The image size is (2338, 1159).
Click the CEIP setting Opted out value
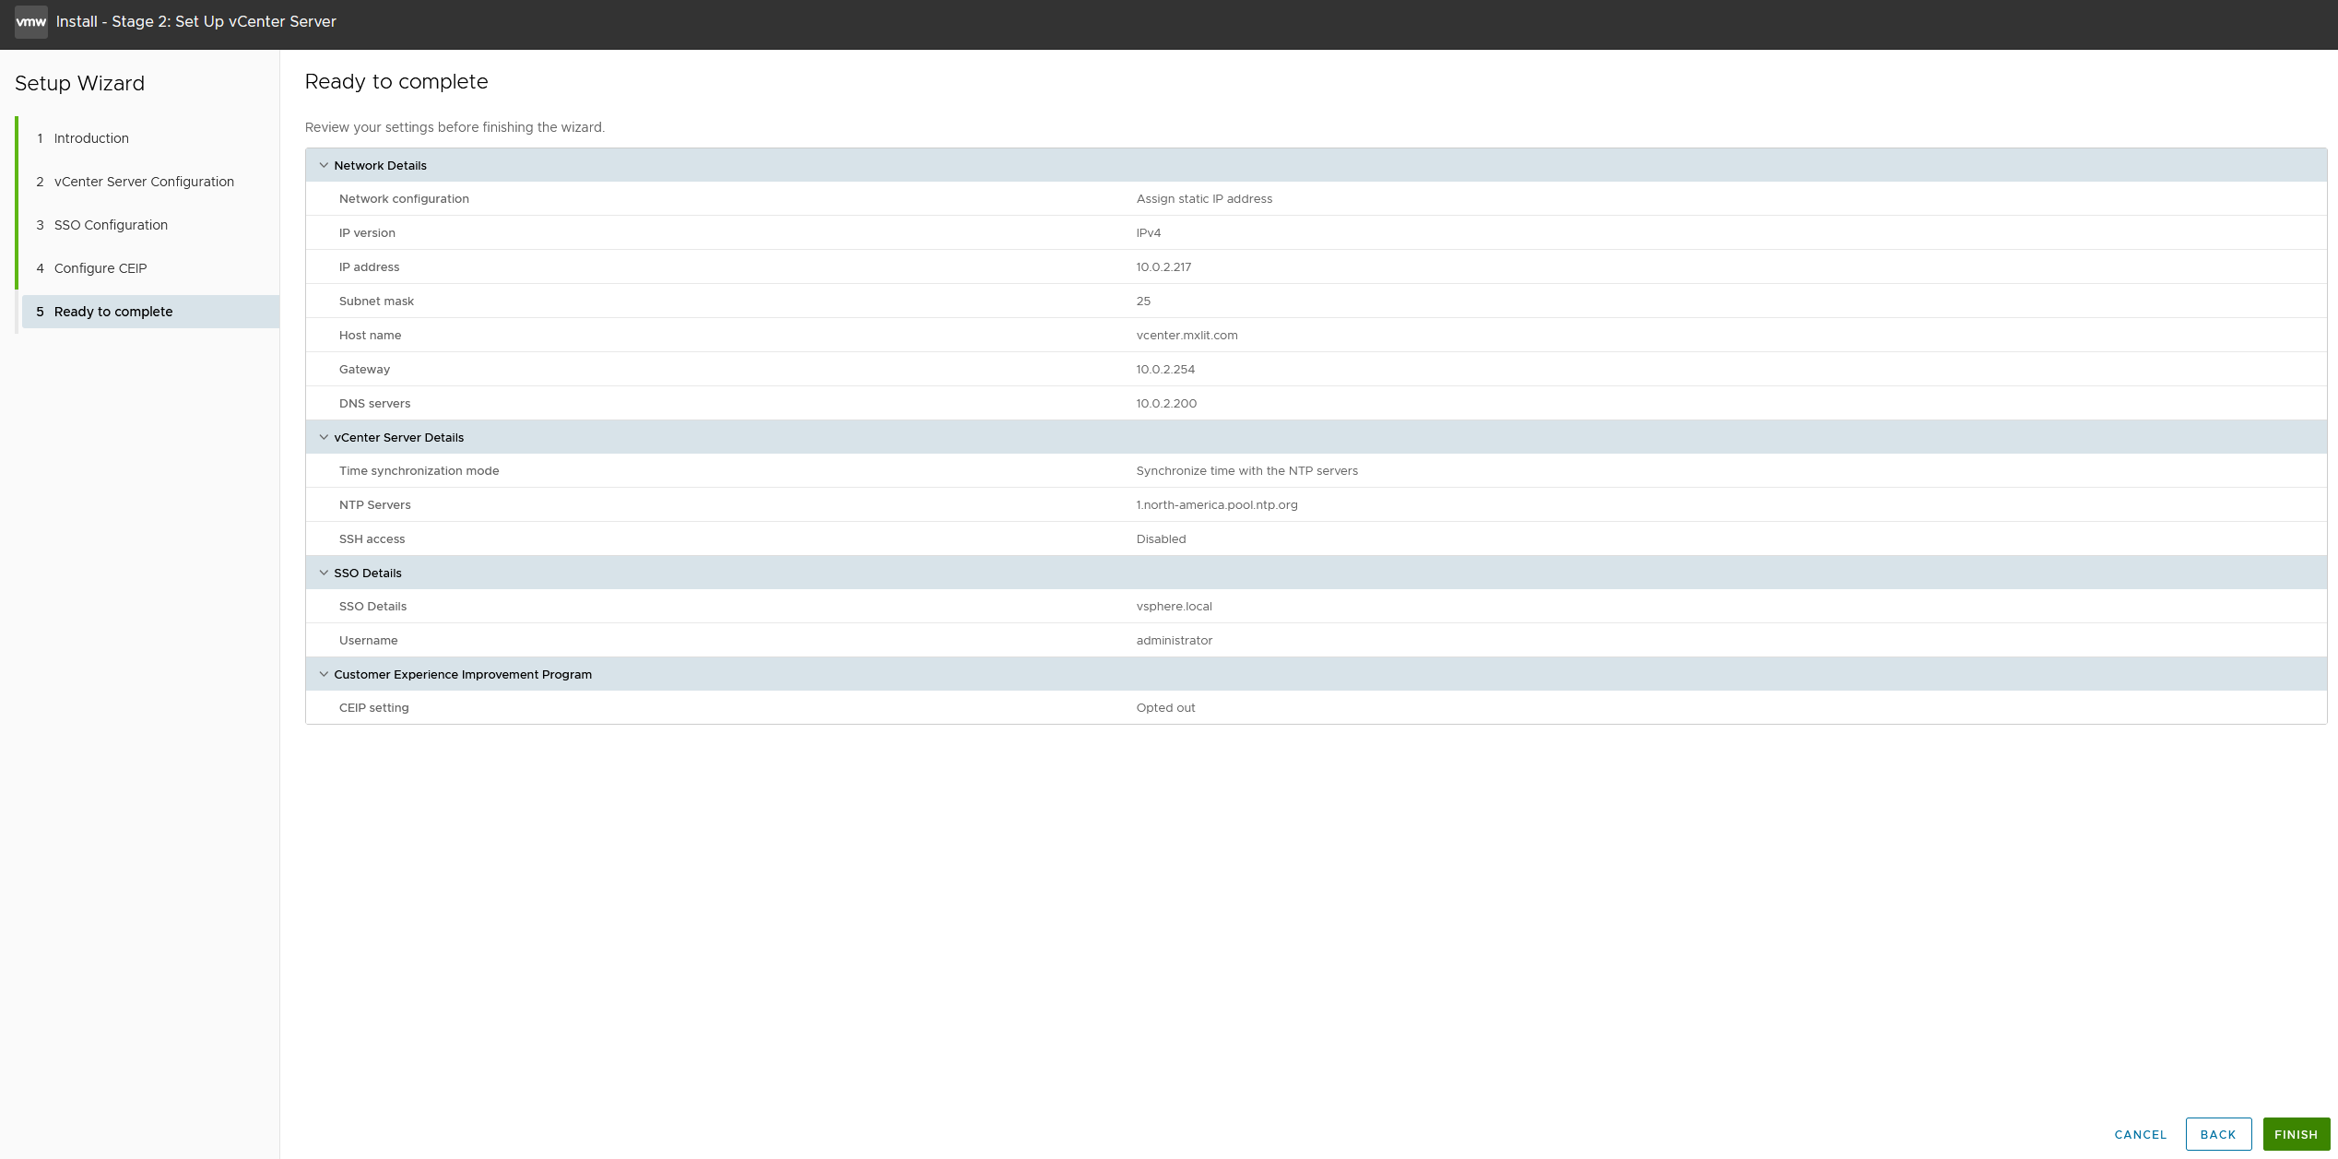[x=1165, y=708]
